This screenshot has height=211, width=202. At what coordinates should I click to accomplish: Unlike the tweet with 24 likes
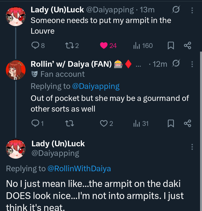[104, 45]
